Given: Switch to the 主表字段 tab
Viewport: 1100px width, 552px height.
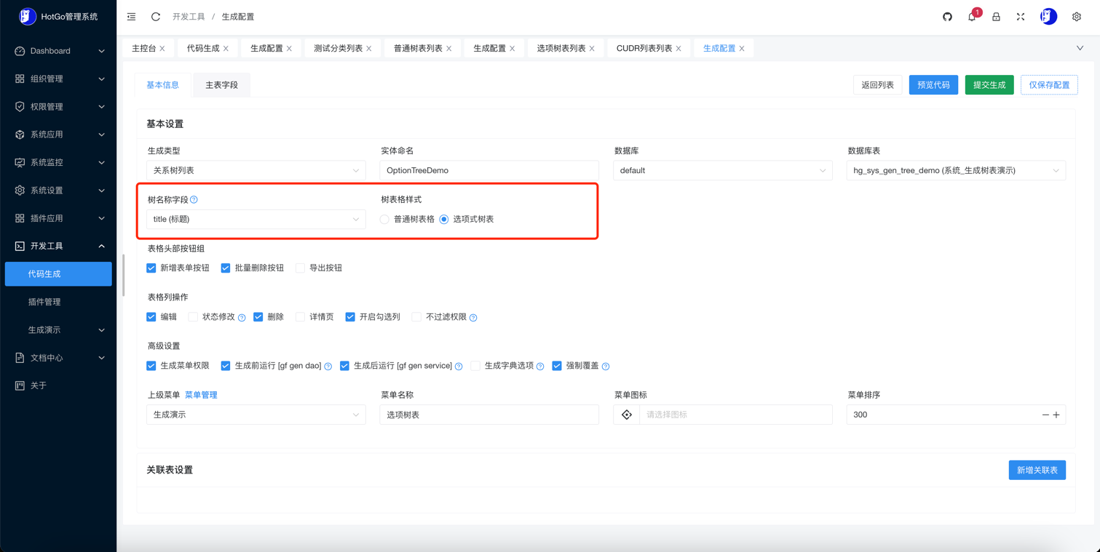Looking at the screenshot, I should [221, 85].
